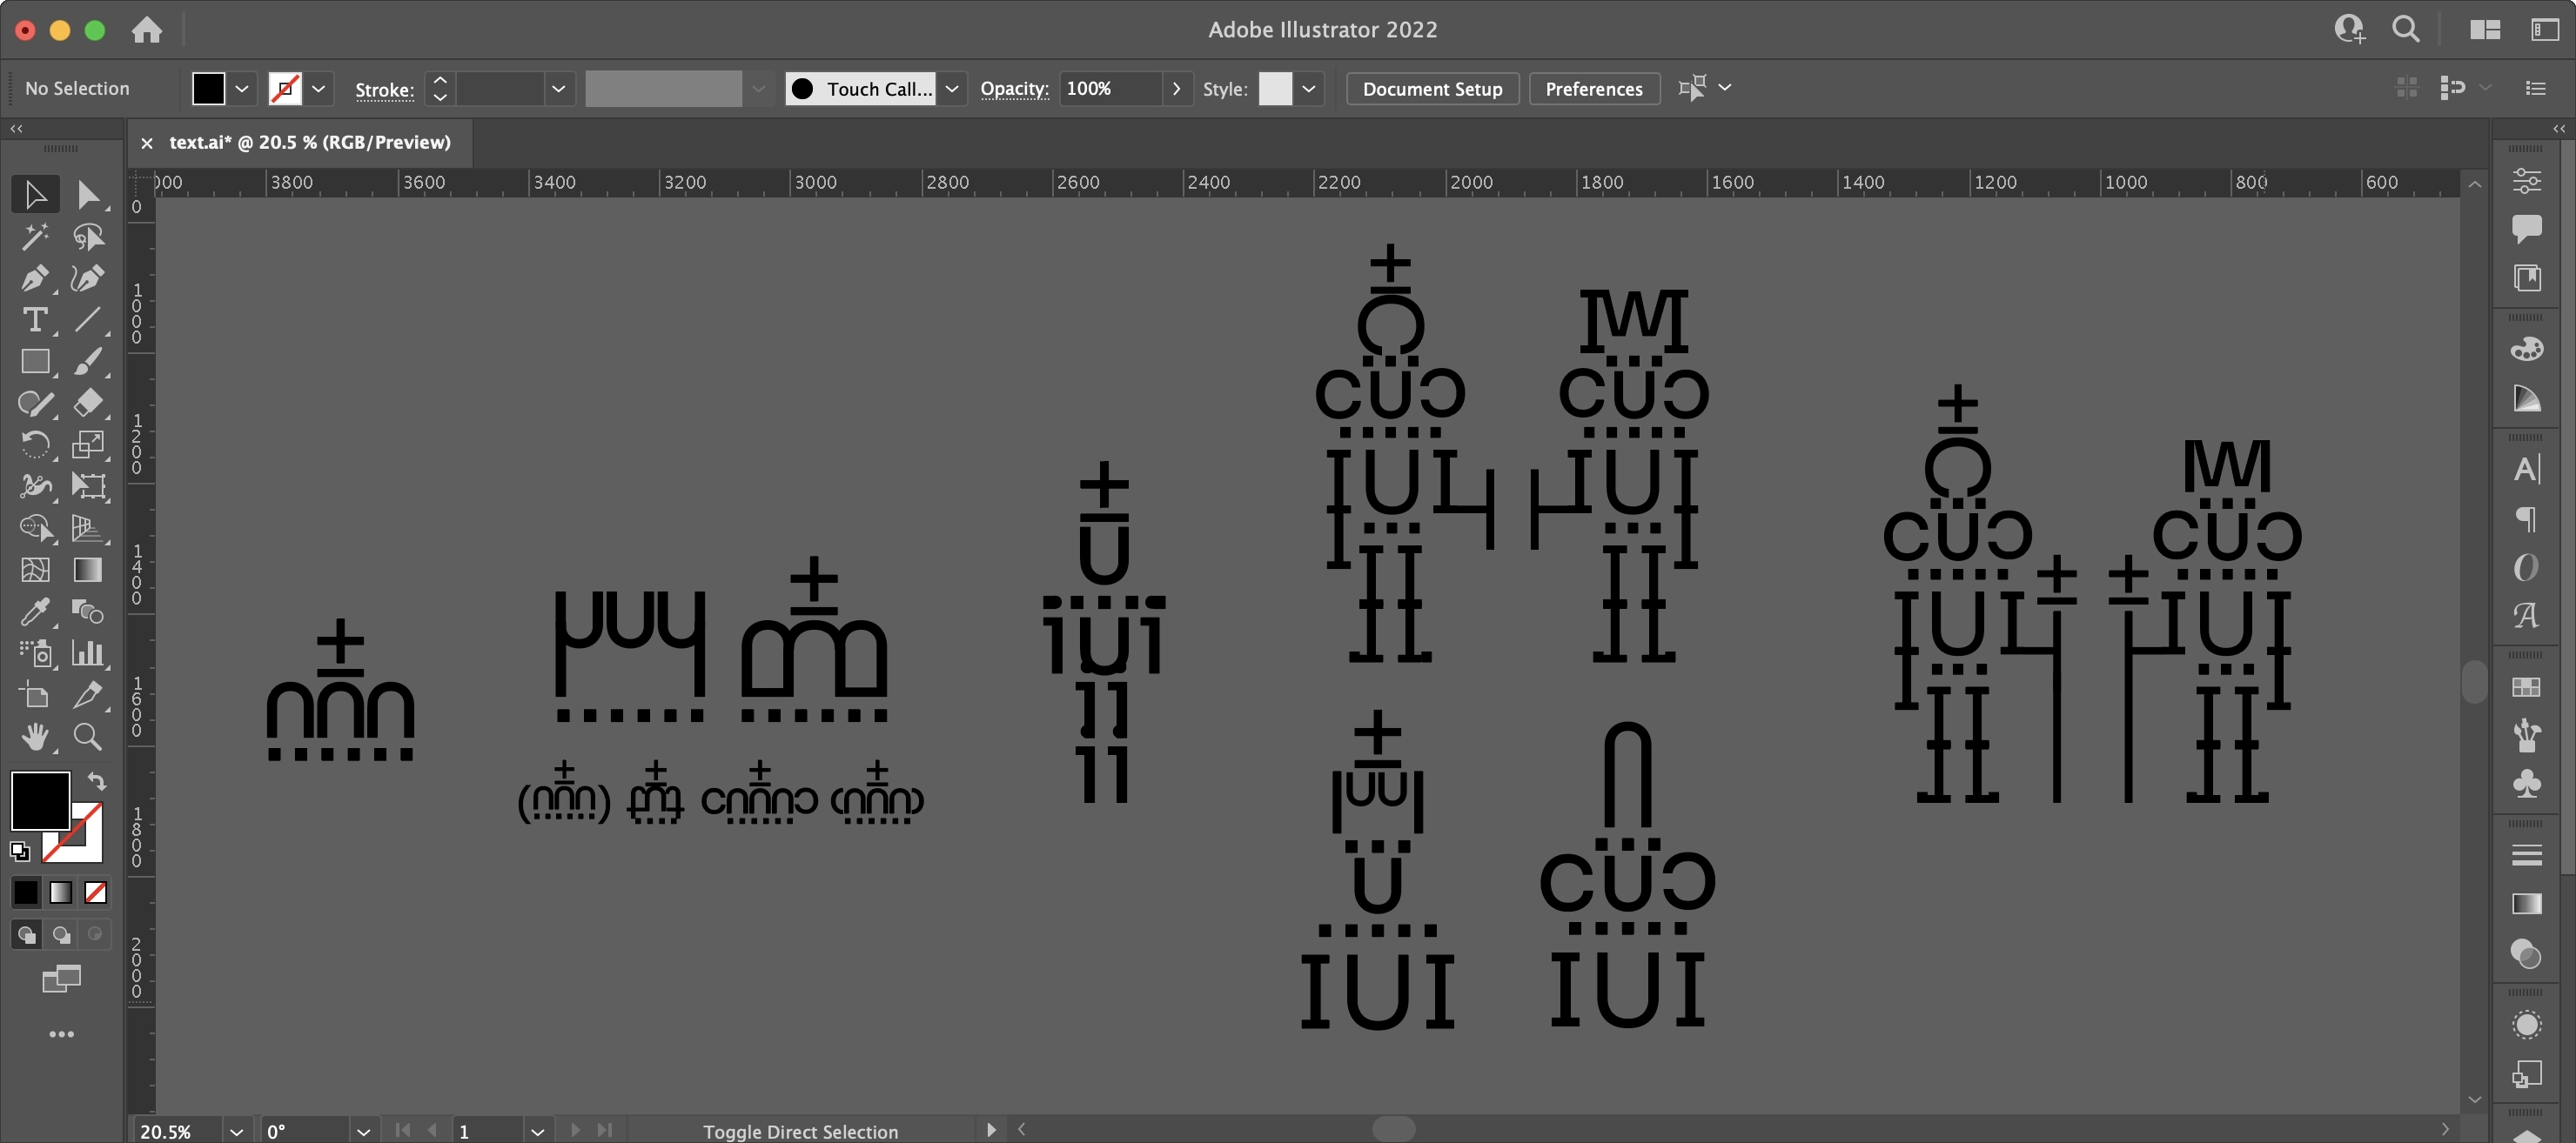The height and width of the screenshot is (1143, 2576).
Task: Open the Comments panel icon
Action: coord(2526,229)
